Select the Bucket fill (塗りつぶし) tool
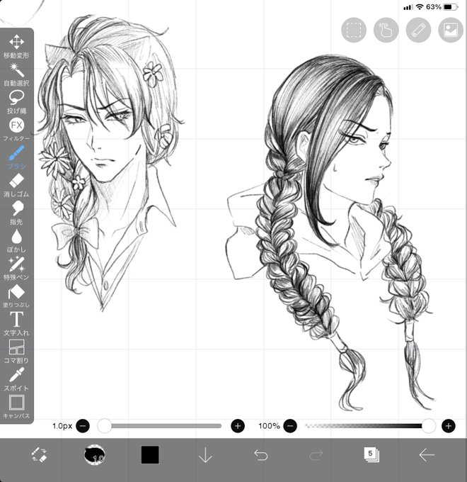 click(16, 296)
